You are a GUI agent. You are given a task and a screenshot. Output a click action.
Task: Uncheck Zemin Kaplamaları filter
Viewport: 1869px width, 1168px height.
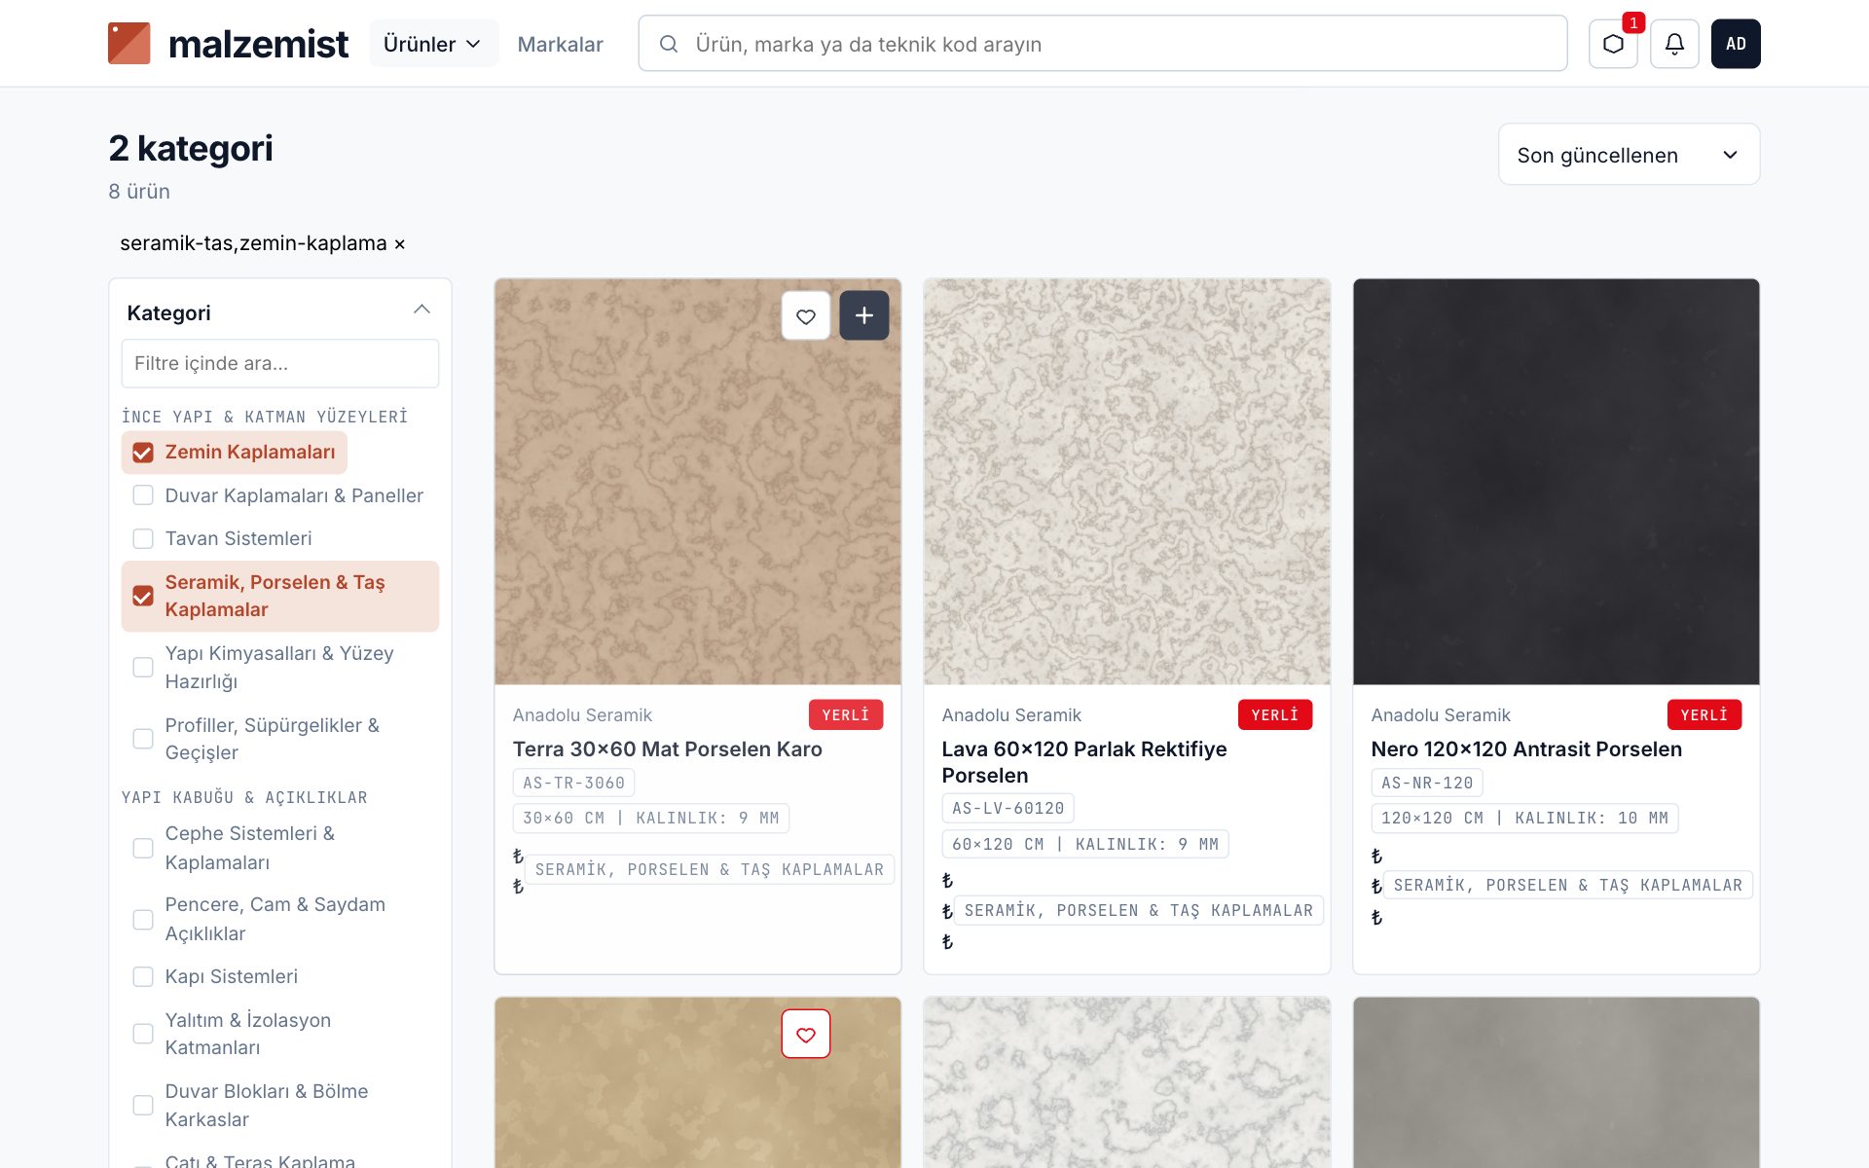(143, 453)
